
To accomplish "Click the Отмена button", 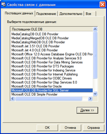I will (x=70, y=128).
